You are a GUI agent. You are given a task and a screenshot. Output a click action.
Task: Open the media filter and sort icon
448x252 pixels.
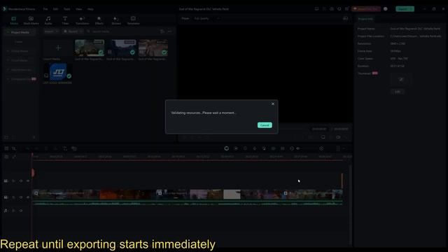pyautogui.click(x=162, y=31)
